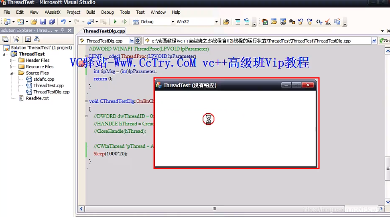Click VAssistX counterclockwise arrow icon
390x217 pixels.
tap(301, 22)
